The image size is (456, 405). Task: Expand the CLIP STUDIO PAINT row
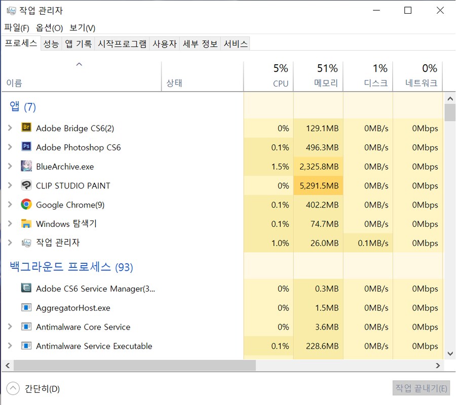10,185
